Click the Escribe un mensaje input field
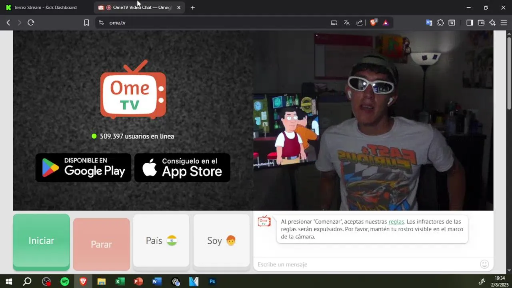Image resolution: width=512 pixels, height=288 pixels. (x=366, y=264)
